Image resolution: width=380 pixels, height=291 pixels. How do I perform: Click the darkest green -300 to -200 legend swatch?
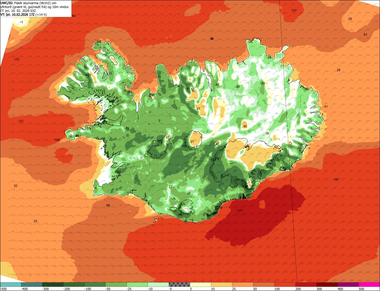pos(53,284)
